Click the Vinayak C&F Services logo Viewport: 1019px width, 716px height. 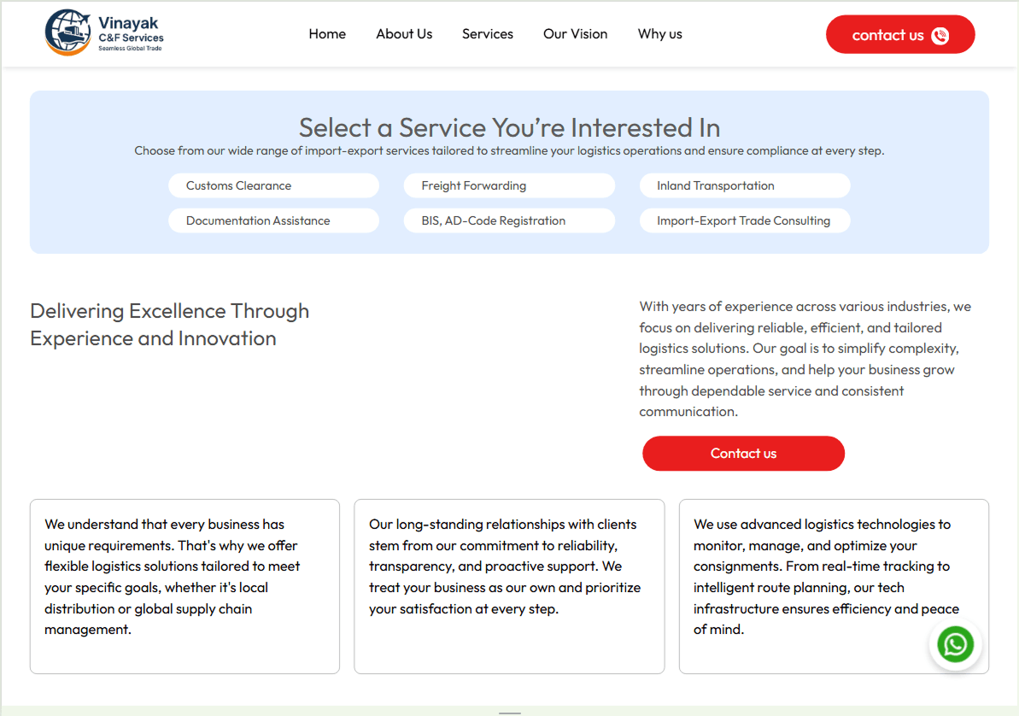pyautogui.click(x=104, y=33)
